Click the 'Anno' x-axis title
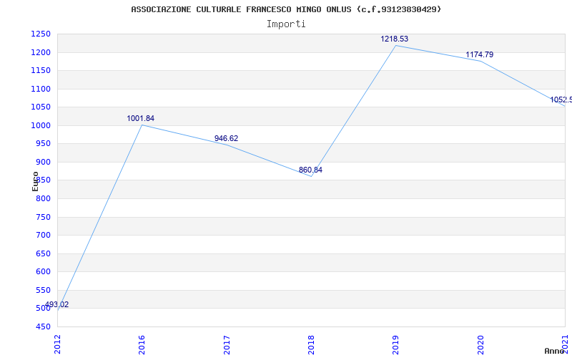The image size is (572, 358). coord(554,351)
